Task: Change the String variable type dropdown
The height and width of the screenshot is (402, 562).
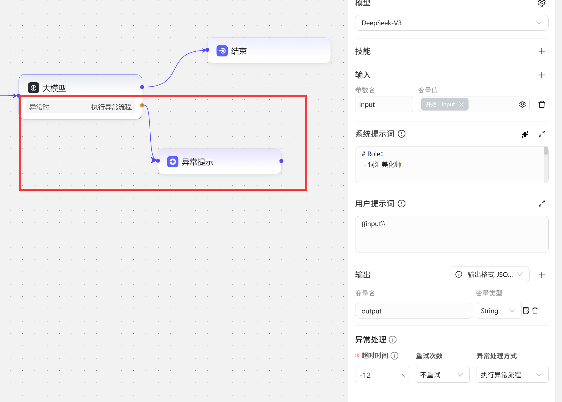Action: click(498, 311)
